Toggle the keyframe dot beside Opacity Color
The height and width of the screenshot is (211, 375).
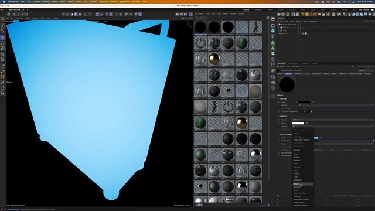pyautogui.click(x=279, y=124)
